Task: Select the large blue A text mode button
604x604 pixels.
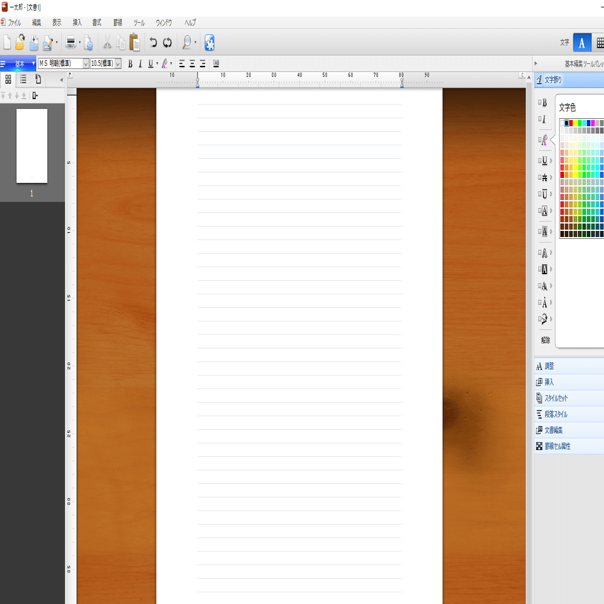Action: (582, 42)
